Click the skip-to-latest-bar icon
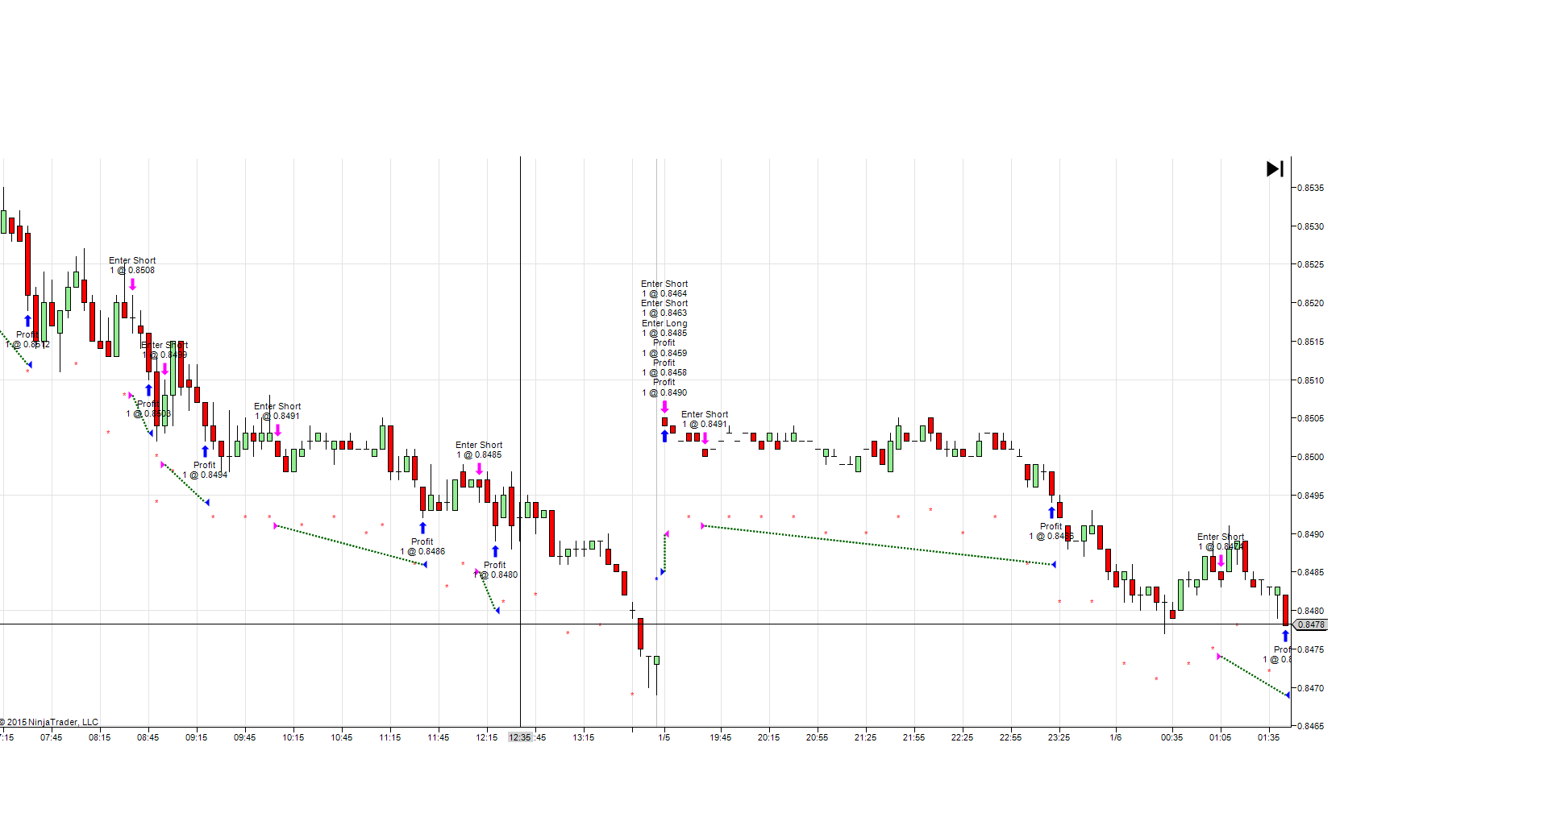Image resolution: width=1548 pixels, height=838 pixels. 1275,168
